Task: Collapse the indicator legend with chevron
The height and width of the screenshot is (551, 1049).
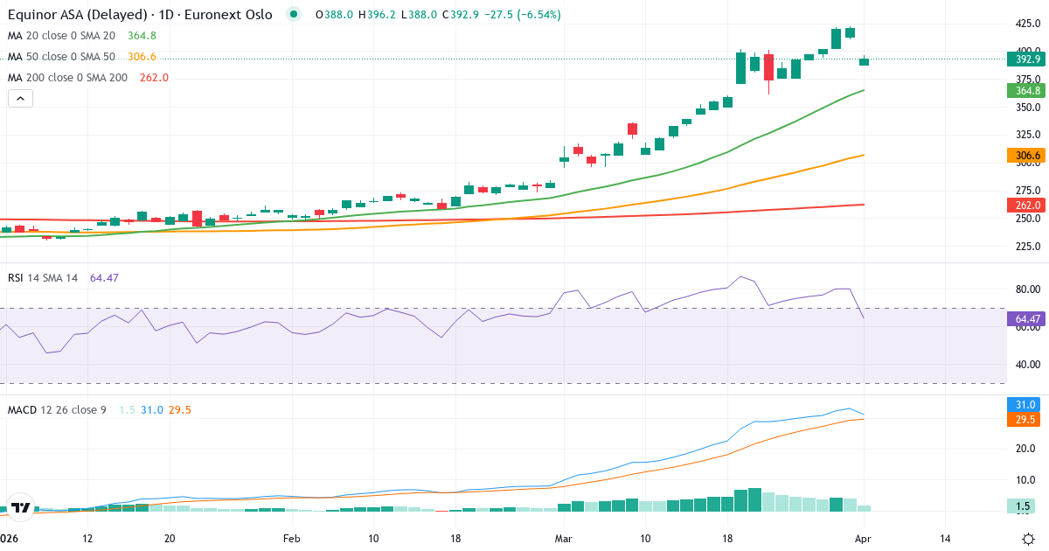Action: [x=20, y=99]
